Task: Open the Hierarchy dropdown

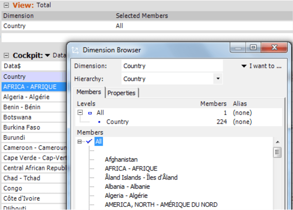Action: coord(218,79)
